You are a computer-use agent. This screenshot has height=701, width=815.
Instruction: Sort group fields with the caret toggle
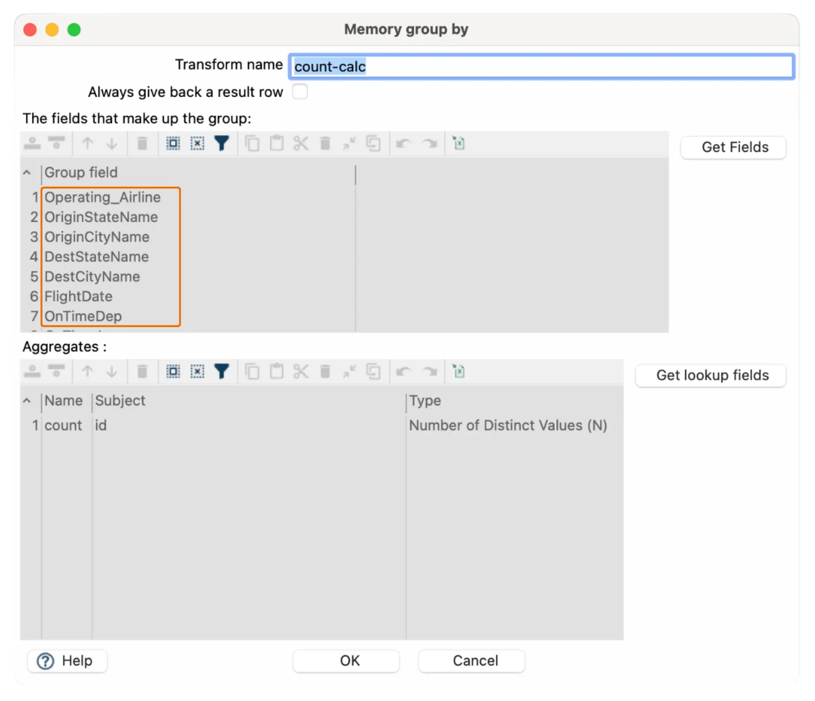tap(27, 172)
